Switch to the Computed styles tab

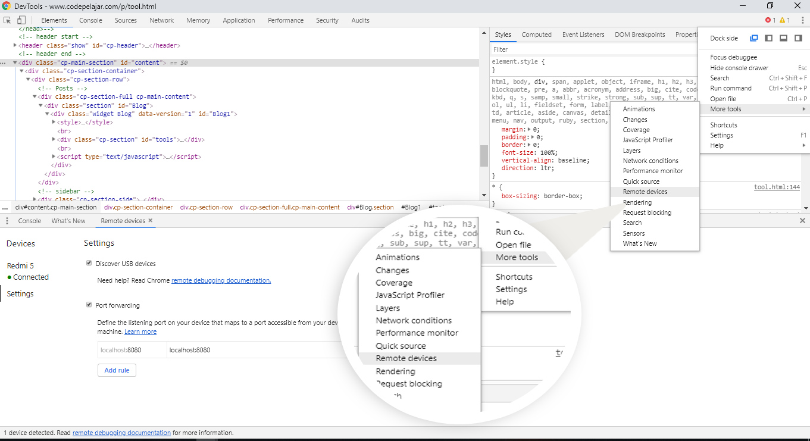pyautogui.click(x=537, y=35)
